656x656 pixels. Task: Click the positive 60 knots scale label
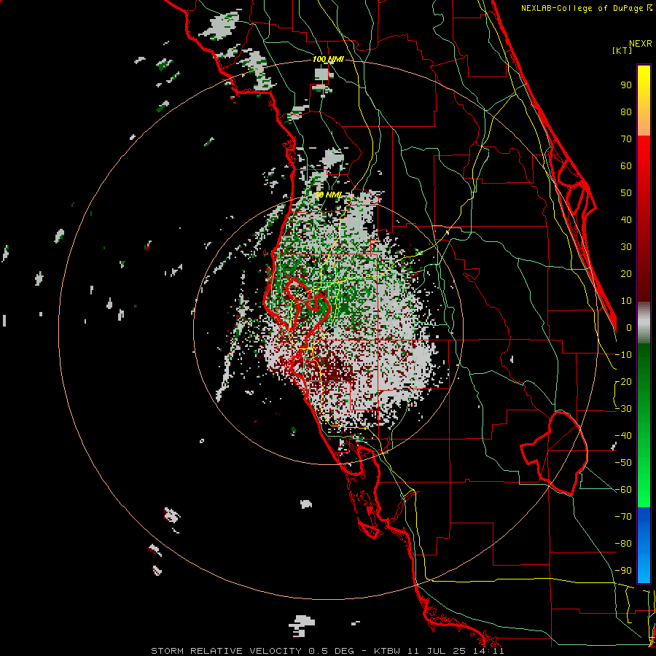click(x=626, y=165)
